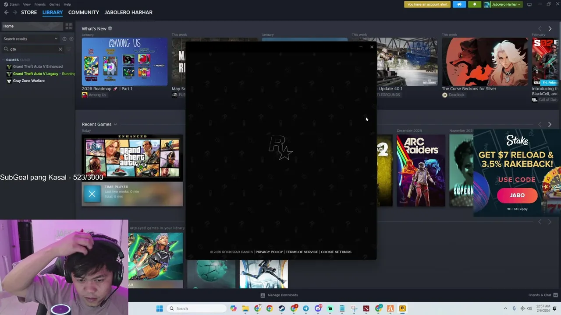
Task: Click the library search field
Action: (33, 49)
